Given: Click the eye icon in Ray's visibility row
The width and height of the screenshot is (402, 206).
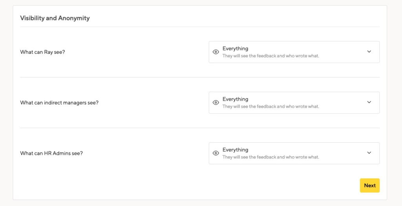Looking at the screenshot, I should click(216, 52).
